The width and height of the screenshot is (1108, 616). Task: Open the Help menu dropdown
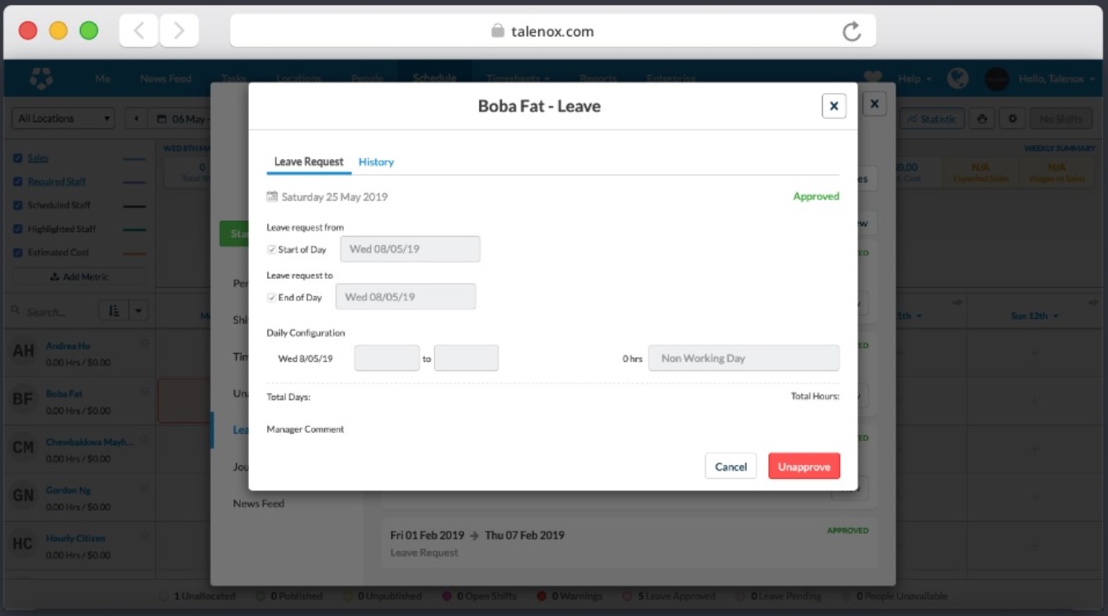tap(914, 78)
